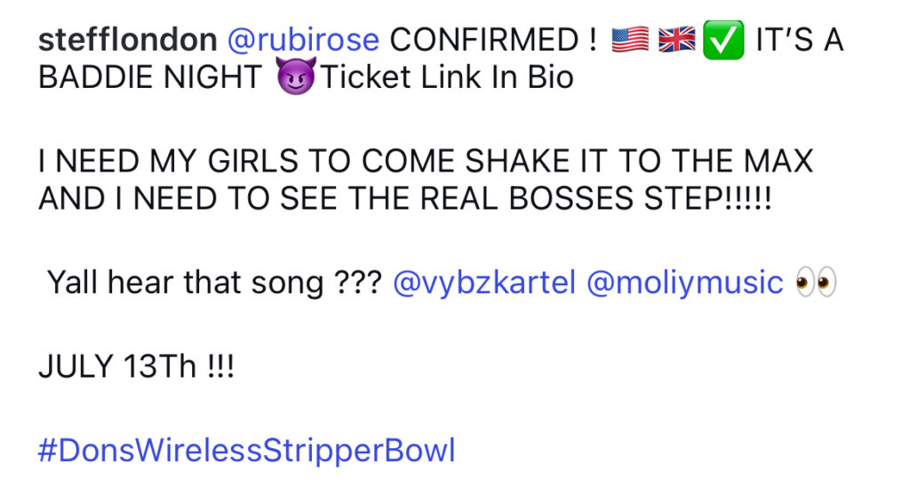Click the SHAKE IT TO THE MAX phrase
This screenshot has height=480, width=910.
click(x=639, y=161)
